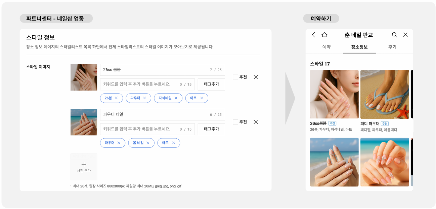The height and width of the screenshot is (209, 436).
Task: Check 추천 for the 파우더 네일 style
Action: pyautogui.click(x=235, y=122)
